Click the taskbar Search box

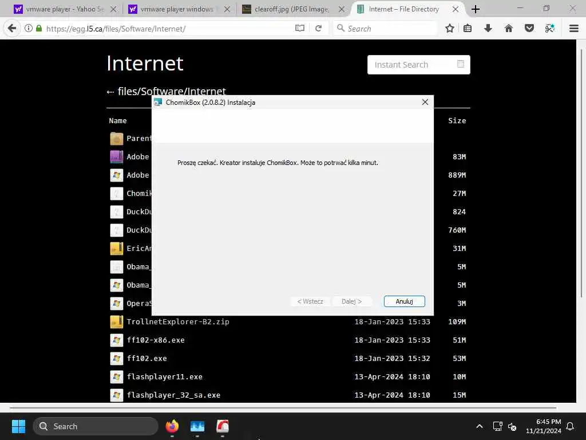click(96, 426)
